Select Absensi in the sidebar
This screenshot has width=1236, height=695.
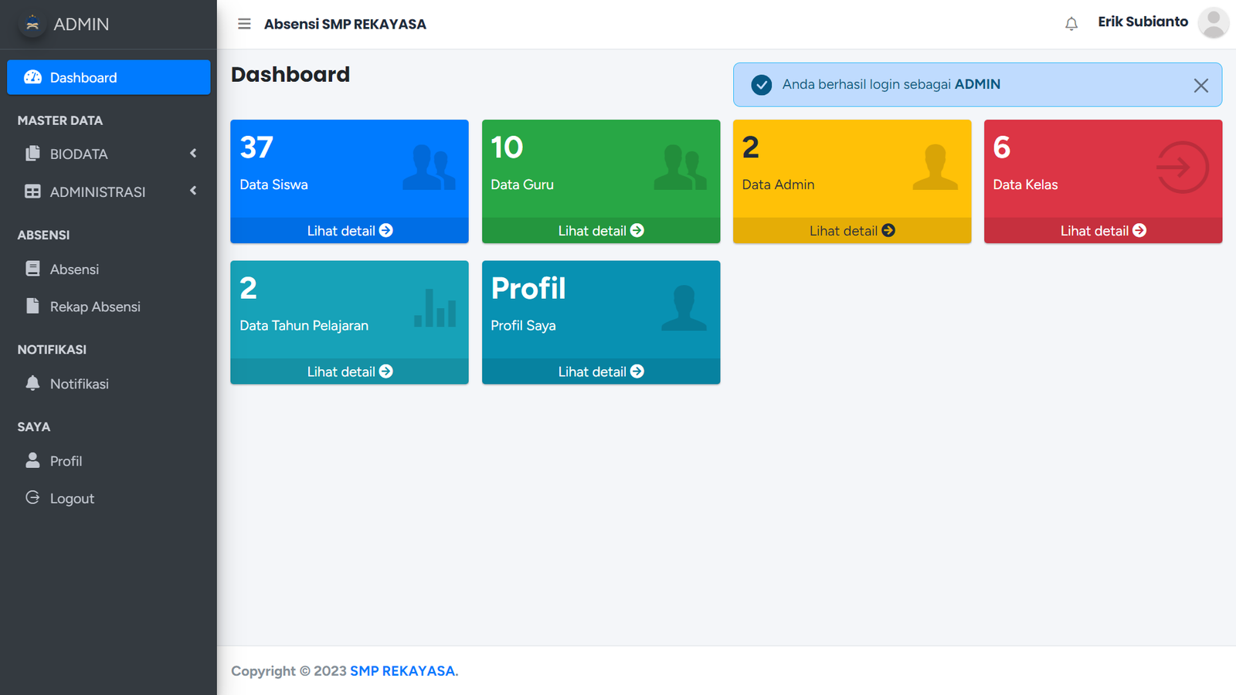point(74,270)
